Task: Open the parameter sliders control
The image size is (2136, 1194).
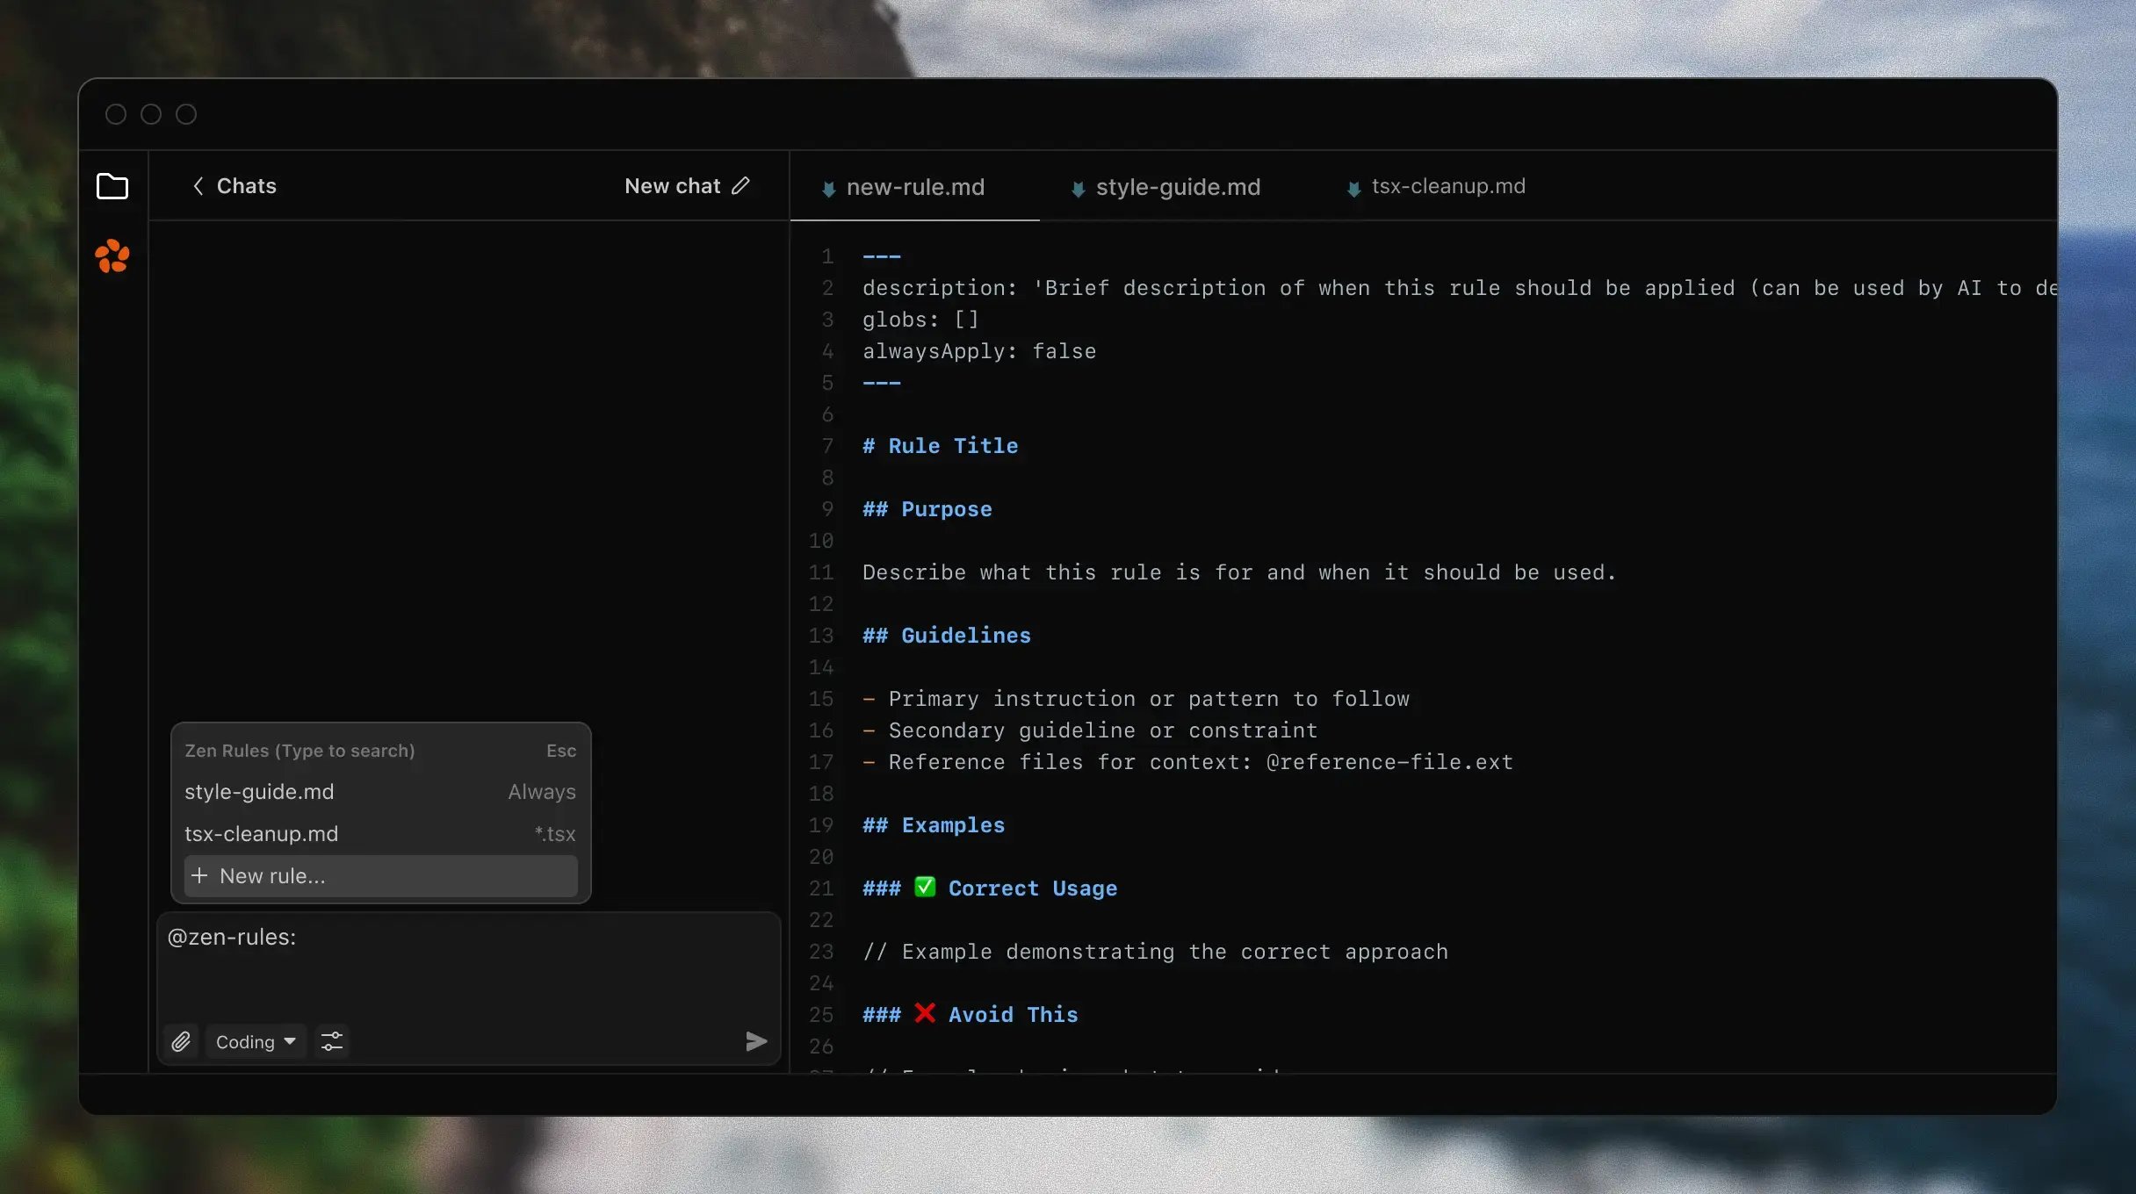Action: point(331,1041)
